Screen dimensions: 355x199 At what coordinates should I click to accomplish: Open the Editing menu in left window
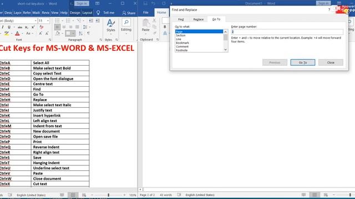[126, 27]
